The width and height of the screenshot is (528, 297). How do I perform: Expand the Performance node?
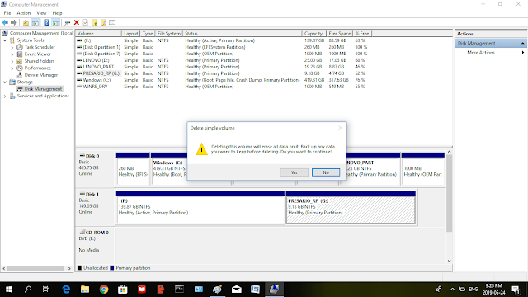tap(12, 68)
